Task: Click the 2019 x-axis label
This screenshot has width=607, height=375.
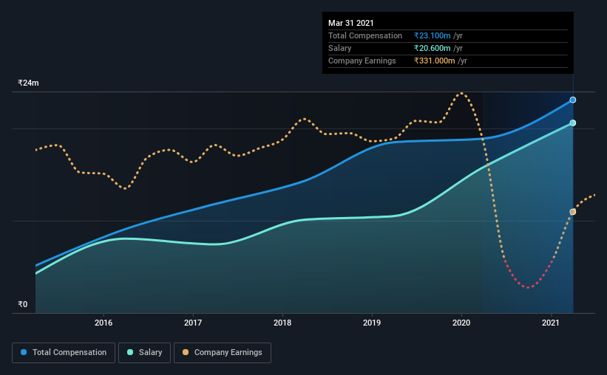Action: [x=372, y=323]
